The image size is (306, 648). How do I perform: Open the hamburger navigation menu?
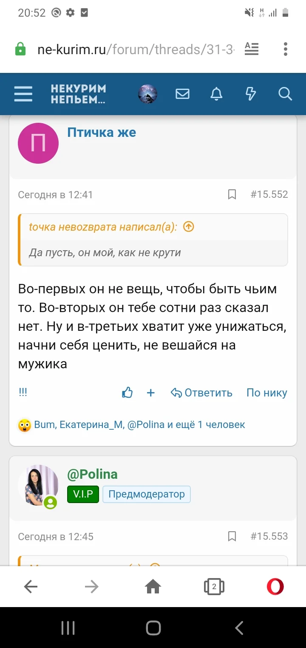click(23, 94)
